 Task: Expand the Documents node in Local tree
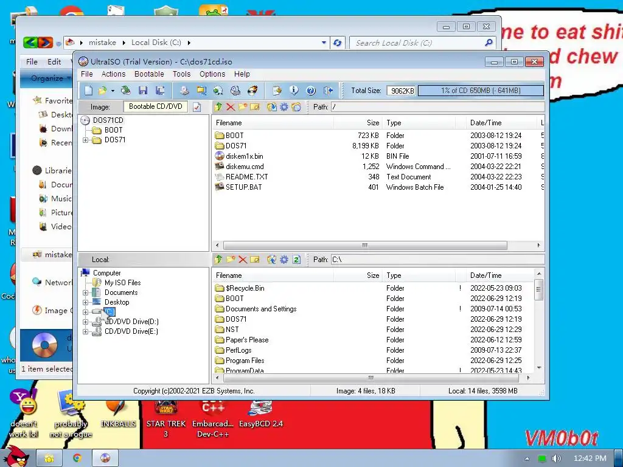click(x=85, y=292)
